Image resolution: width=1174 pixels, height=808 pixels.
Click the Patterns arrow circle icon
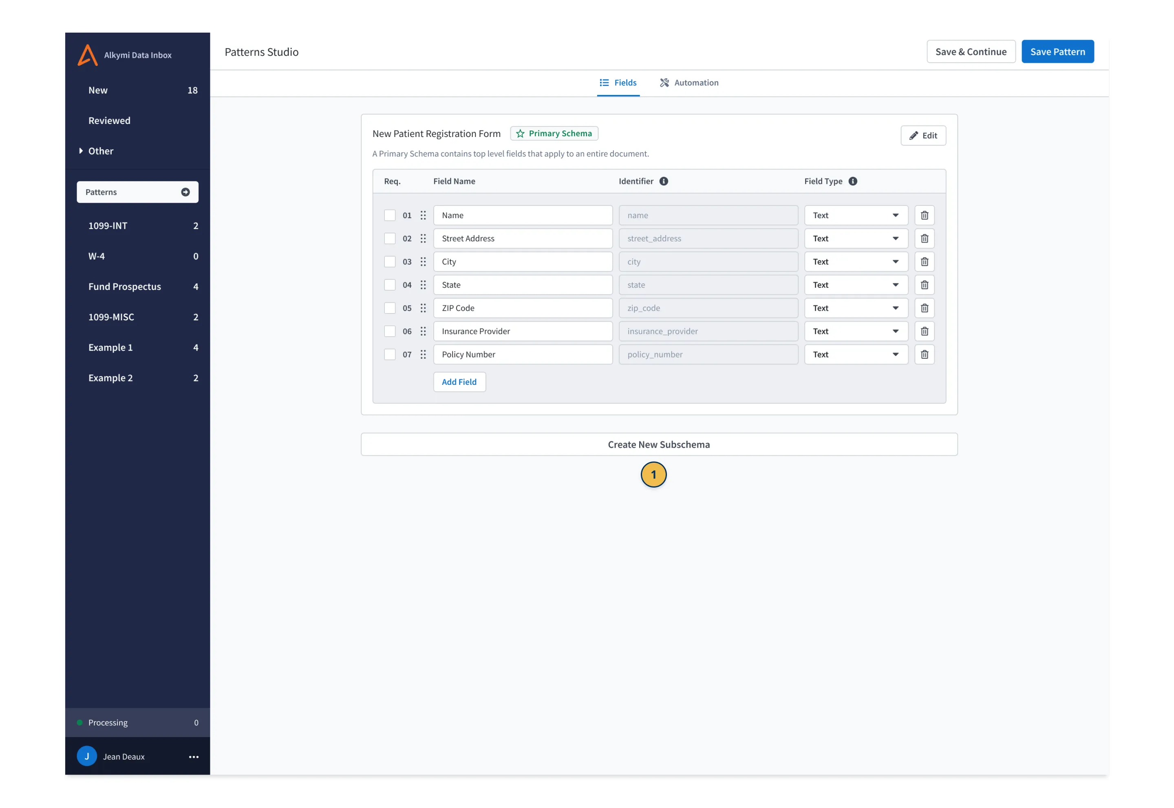point(185,192)
